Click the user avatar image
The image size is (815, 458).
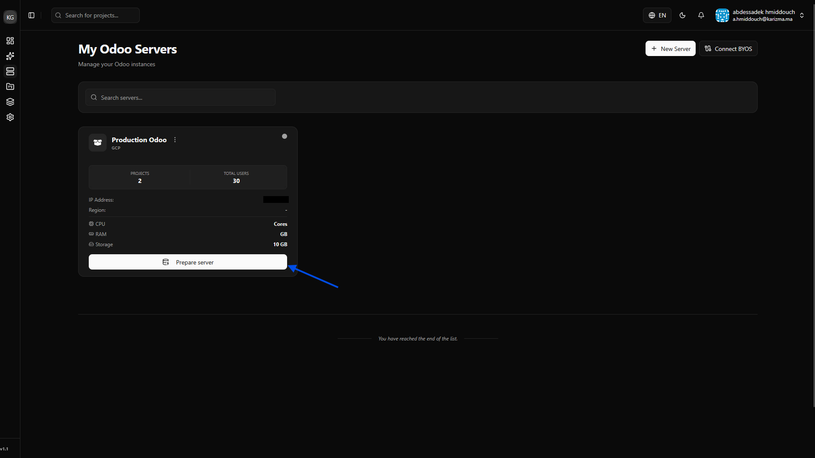coord(722,15)
